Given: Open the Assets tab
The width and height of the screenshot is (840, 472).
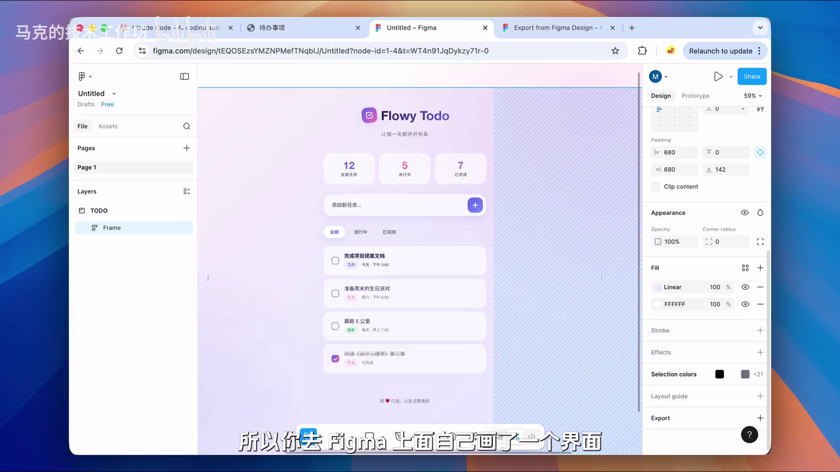Looking at the screenshot, I should click(108, 127).
